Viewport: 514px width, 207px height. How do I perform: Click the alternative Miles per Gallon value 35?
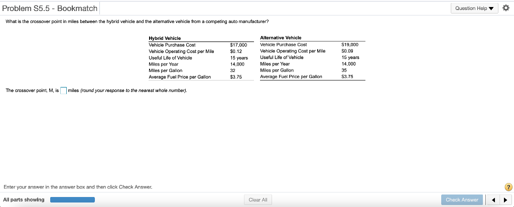(x=344, y=70)
